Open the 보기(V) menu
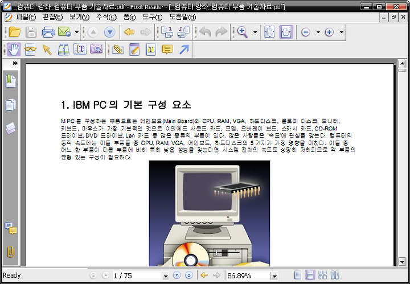410x284 pixels. coord(79,17)
